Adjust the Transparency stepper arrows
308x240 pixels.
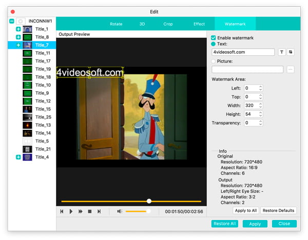tap(260, 123)
